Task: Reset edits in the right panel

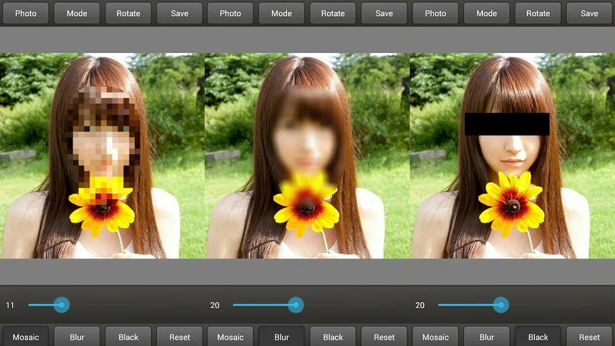Action: (589, 337)
